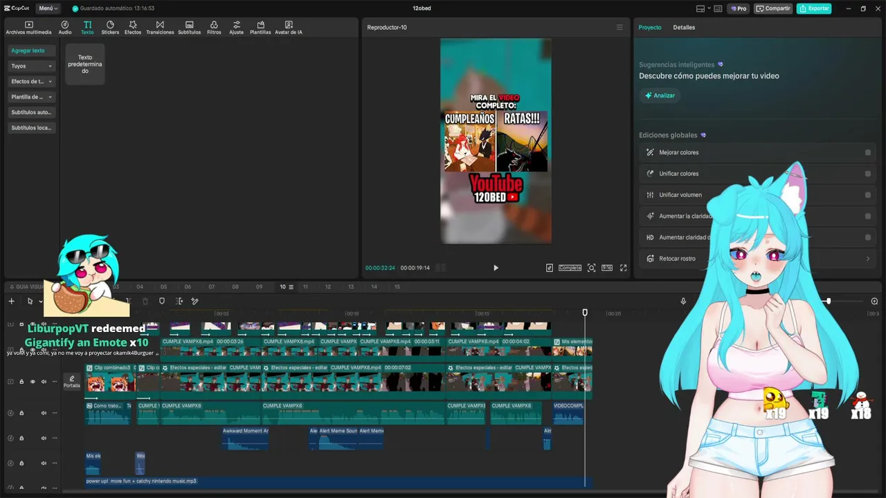Enter fullscreen preview in player
886x498 pixels.
pyautogui.click(x=623, y=268)
